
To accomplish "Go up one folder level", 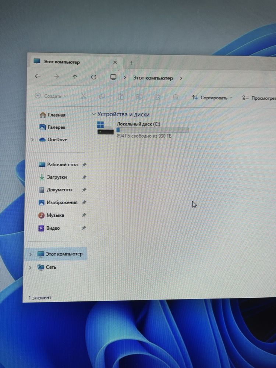I will pyautogui.click(x=75, y=77).
